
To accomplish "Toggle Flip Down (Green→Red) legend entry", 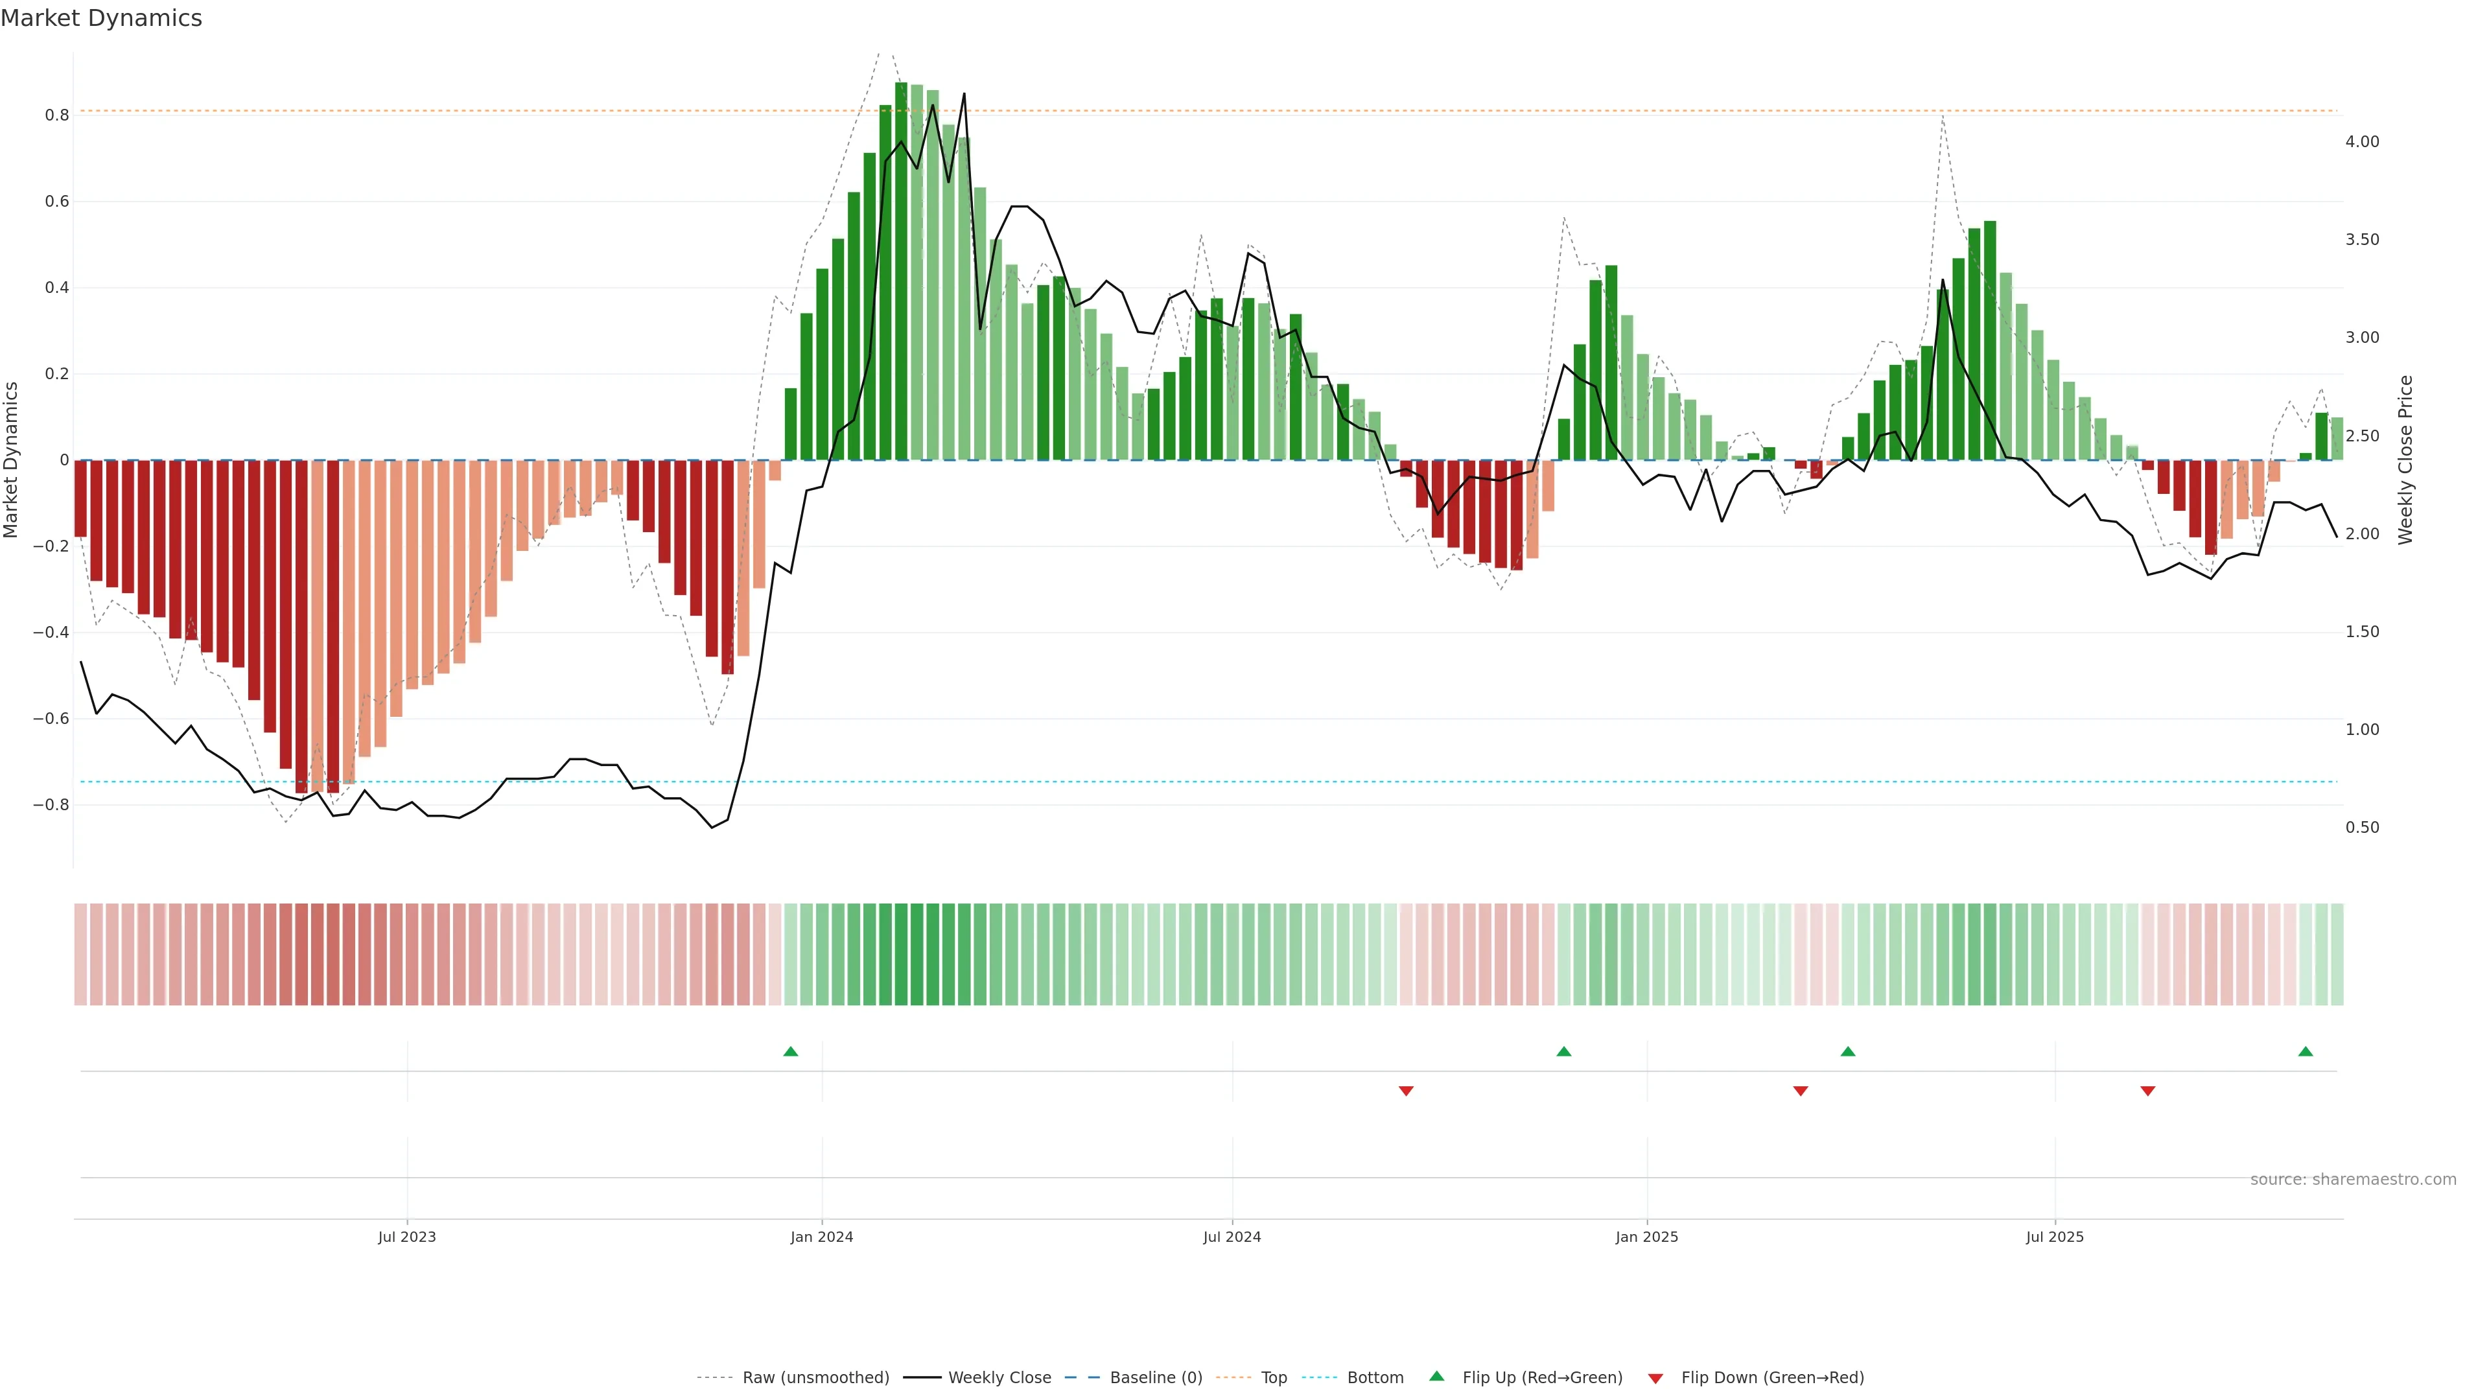I will coord(1772,1378).
